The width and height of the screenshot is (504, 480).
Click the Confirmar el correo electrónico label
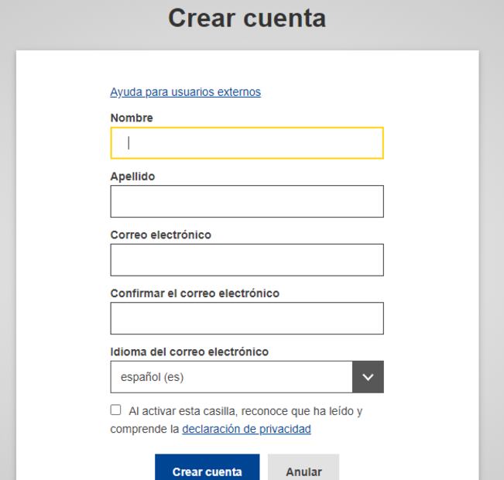194,293
